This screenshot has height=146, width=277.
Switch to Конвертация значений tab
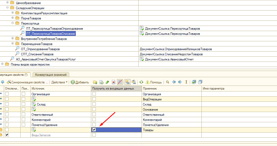click(x=51, y=75)
